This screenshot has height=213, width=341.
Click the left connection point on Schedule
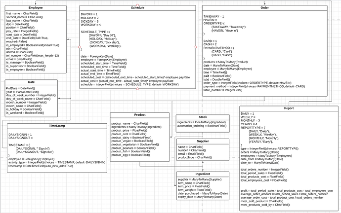pos(80,47)
